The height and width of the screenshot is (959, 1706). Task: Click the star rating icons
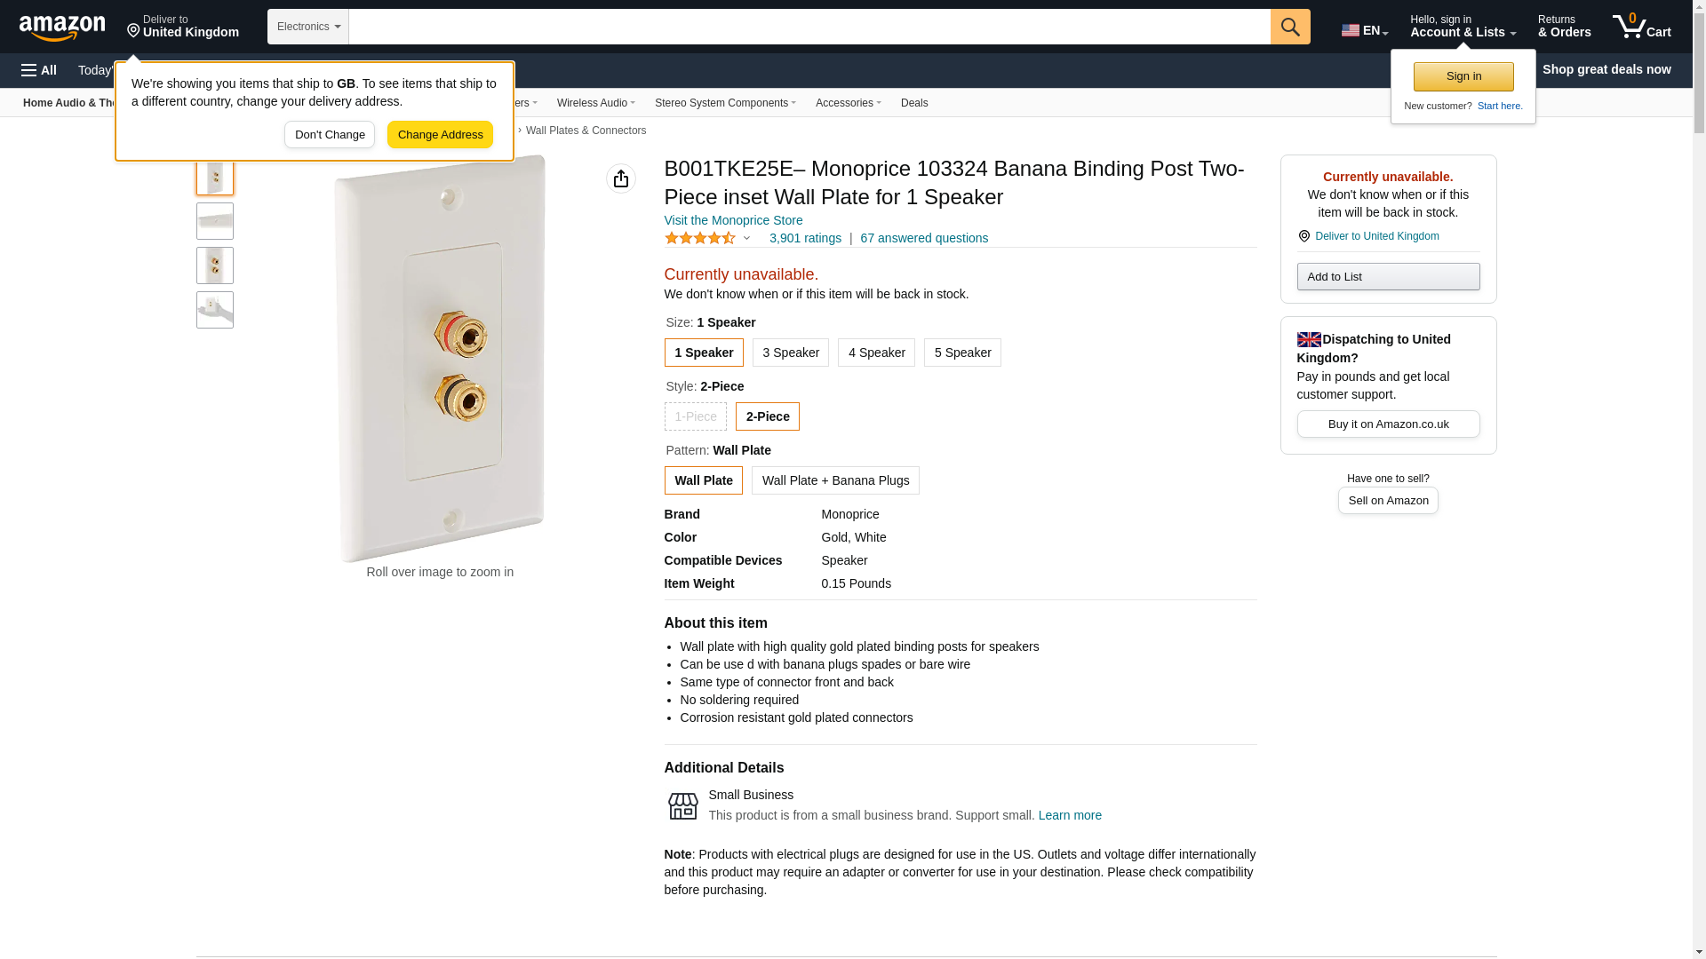[700, 238]
